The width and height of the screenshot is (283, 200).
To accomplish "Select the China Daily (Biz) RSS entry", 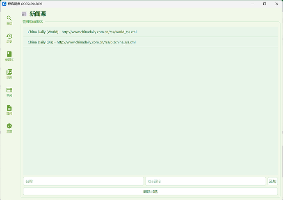I will [x=82, y=42].
